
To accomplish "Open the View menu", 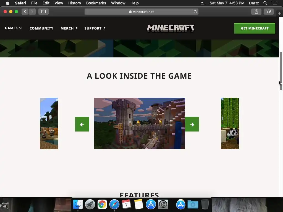I will [59, 3].
